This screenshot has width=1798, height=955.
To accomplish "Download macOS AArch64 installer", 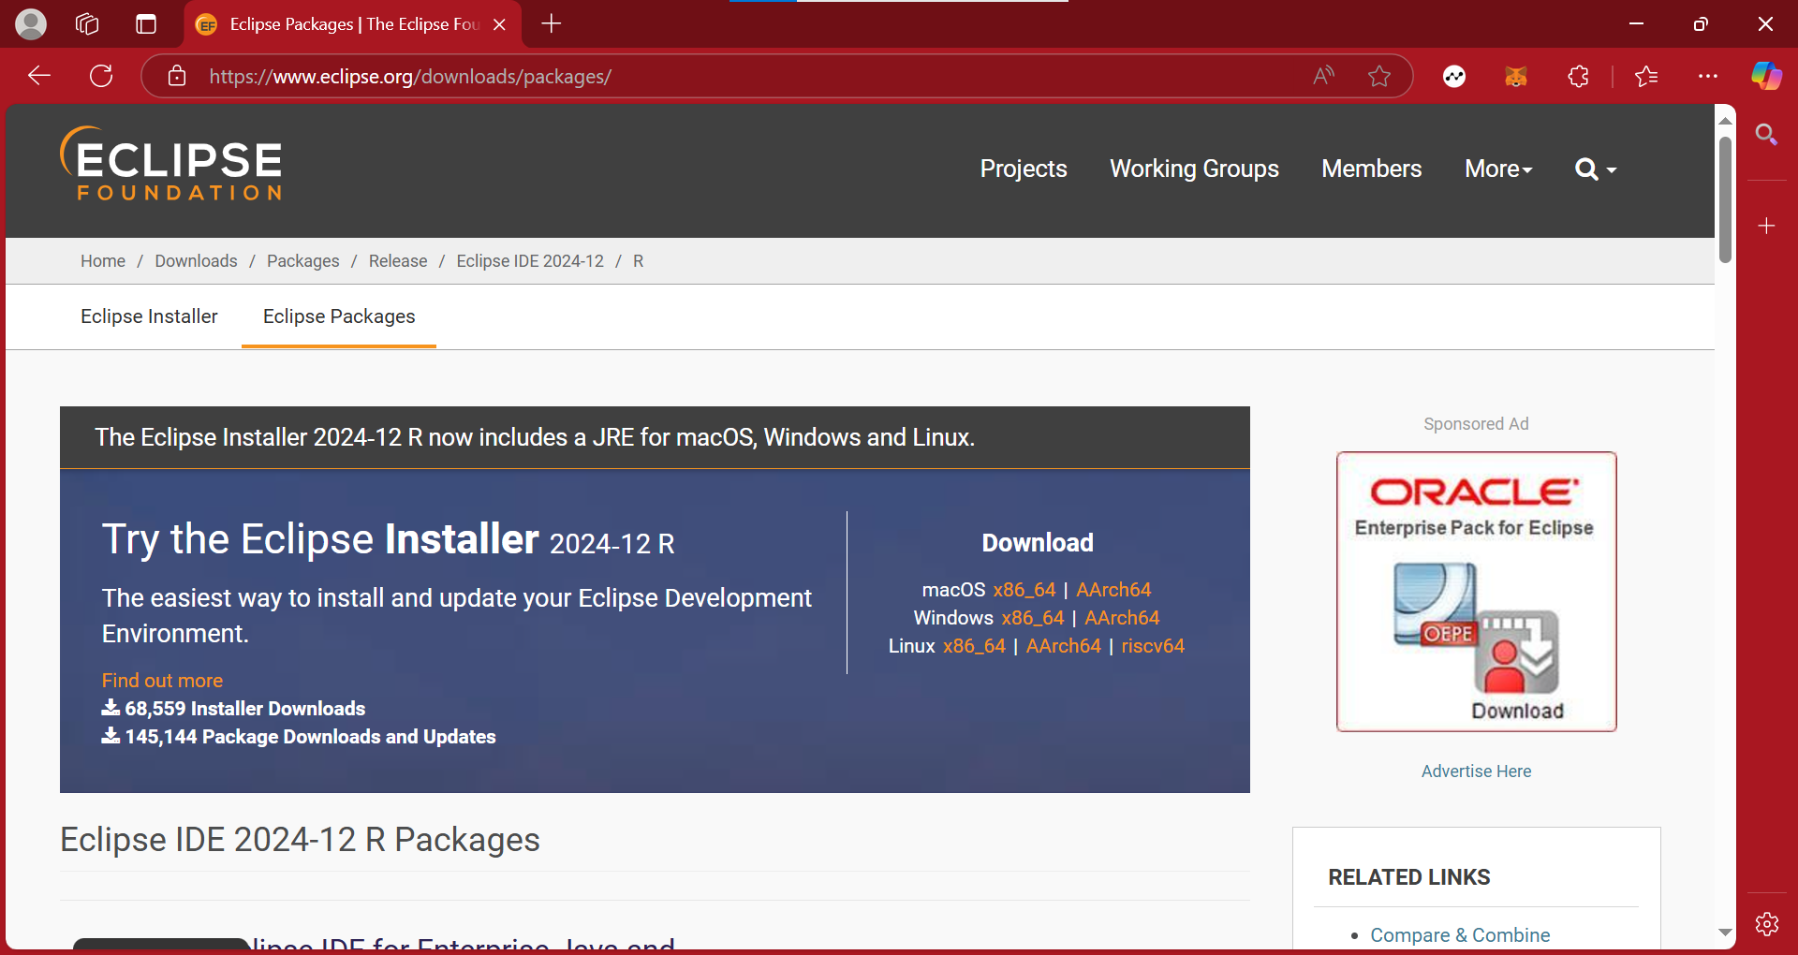I will 1113,590.
